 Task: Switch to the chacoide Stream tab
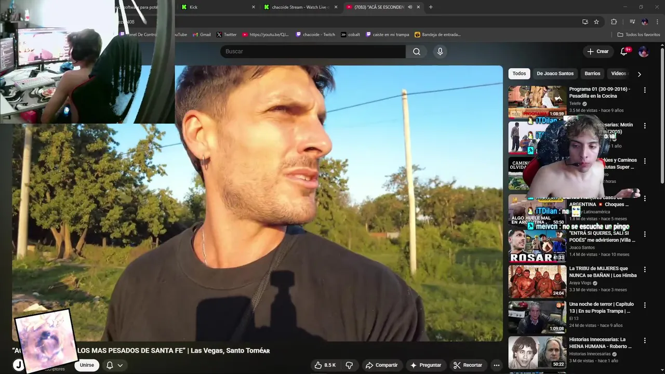pyautogui.click(x=300, y=7)
